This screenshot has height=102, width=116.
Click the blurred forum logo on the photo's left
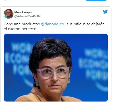click(x=18, y=59)
